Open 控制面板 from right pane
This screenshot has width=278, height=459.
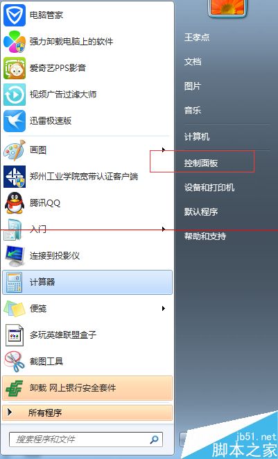pos(201,163)
